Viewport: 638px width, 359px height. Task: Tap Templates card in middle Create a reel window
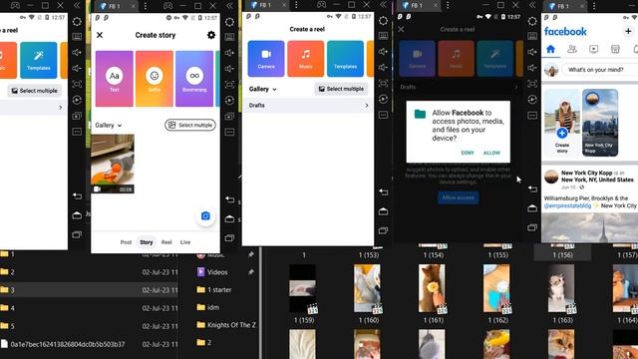(345, 59)
